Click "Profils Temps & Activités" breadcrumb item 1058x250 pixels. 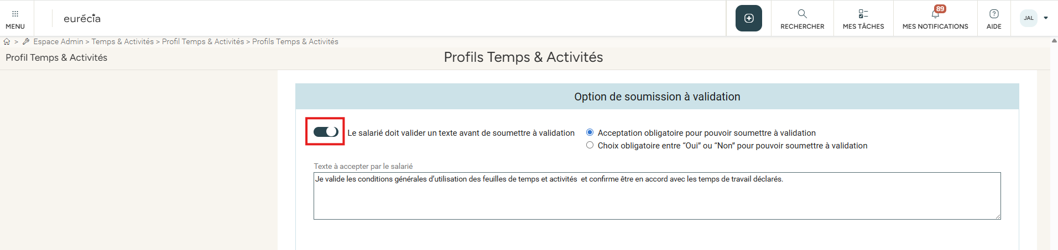295,42
